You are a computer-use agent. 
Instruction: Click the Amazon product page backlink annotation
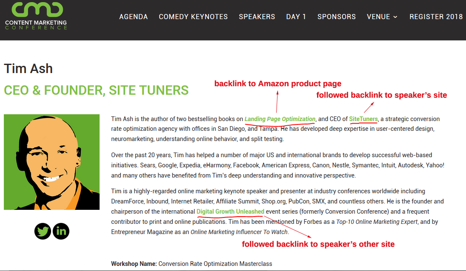coord(277,84)
